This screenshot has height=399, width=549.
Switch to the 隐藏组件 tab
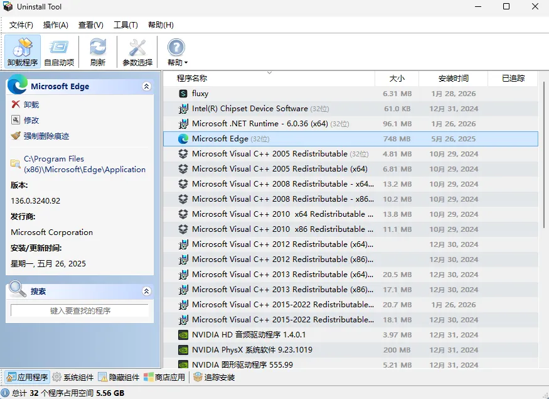[119, 377]
